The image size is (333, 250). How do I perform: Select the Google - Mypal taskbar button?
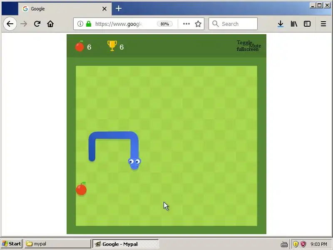[126, 244]
